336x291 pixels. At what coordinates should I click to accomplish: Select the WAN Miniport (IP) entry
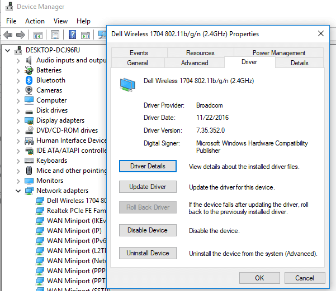point(74,231)
